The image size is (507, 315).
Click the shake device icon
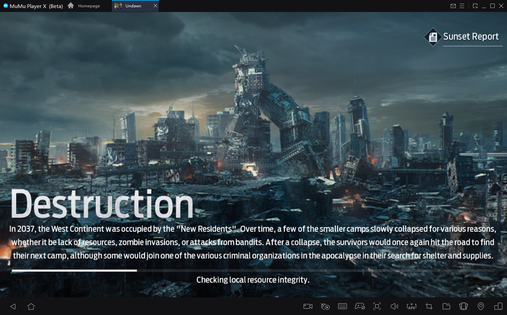463,306
